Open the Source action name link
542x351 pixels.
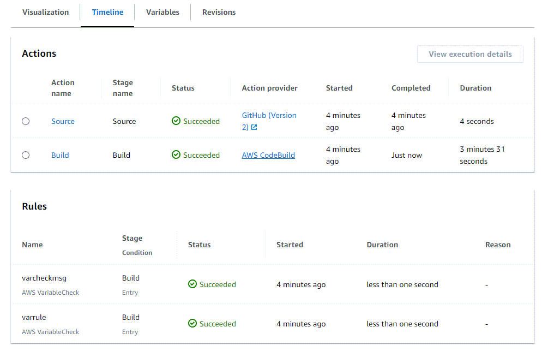pos(63,121)
